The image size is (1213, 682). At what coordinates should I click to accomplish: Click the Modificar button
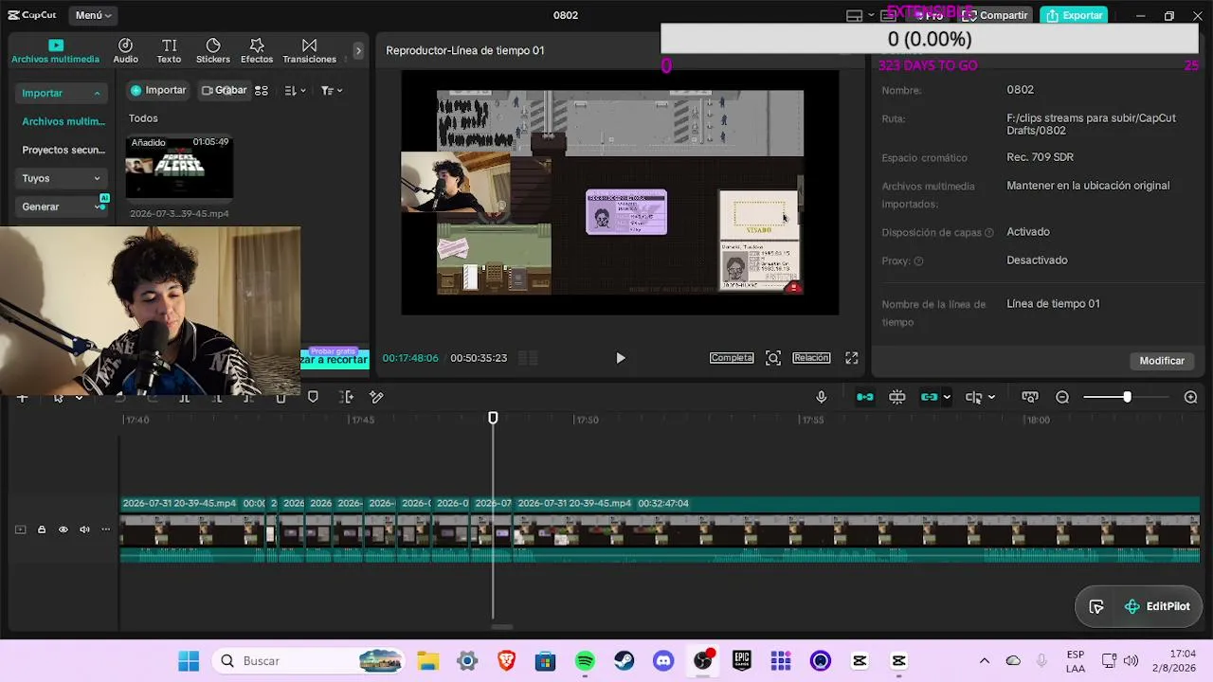click(x=1162, y=361)
